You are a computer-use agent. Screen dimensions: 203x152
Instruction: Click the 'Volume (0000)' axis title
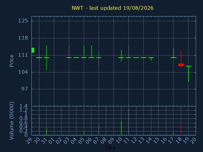click(11, 121)
